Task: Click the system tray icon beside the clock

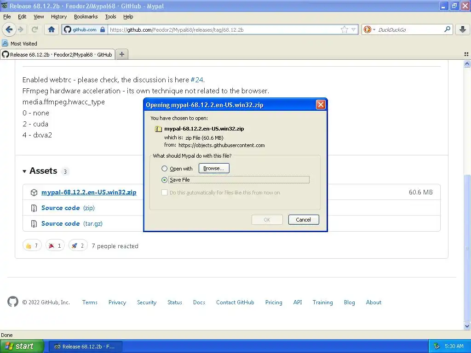Action: (437, 346)
